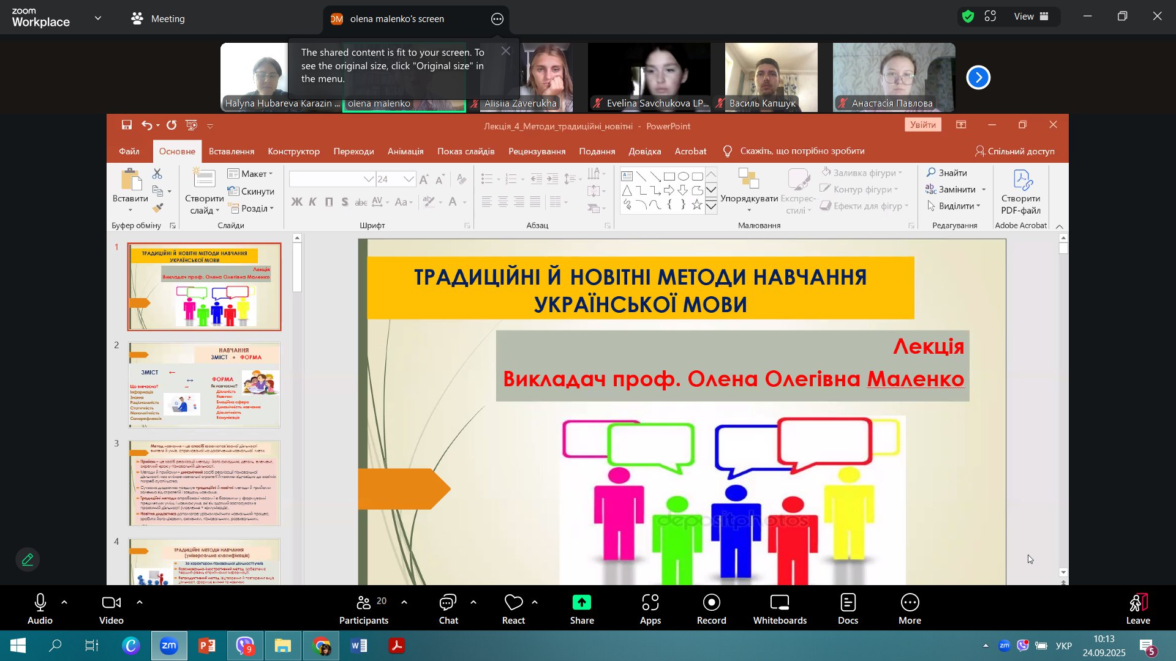Start recording with Record icon

[x=711, y=609]
